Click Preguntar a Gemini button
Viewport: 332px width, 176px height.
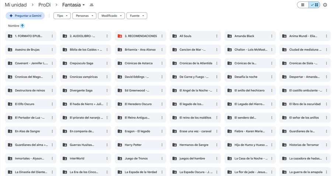pos(25,15)
